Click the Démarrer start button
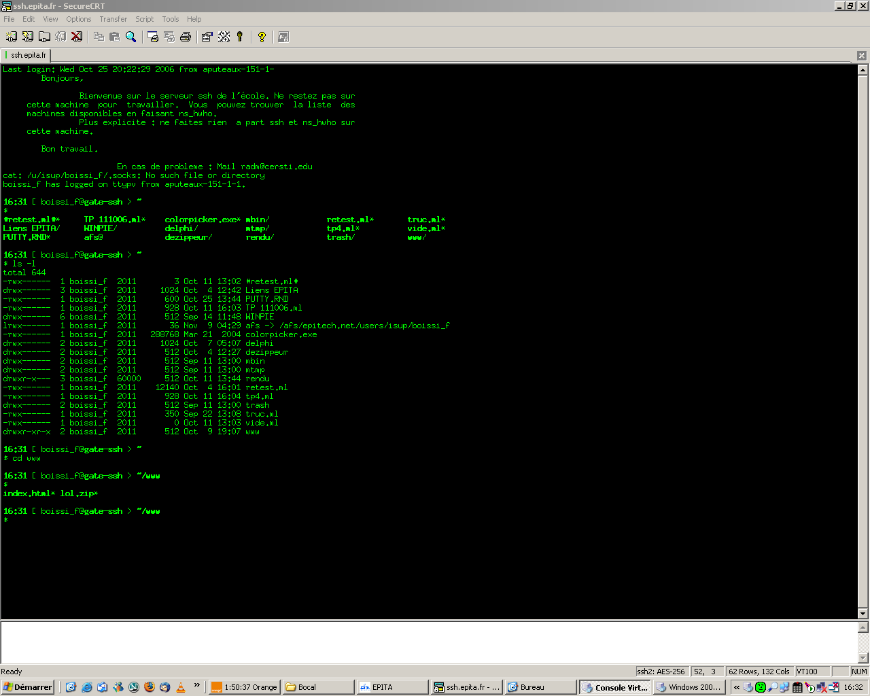The image size is (870, 696). tap(27, 687)
